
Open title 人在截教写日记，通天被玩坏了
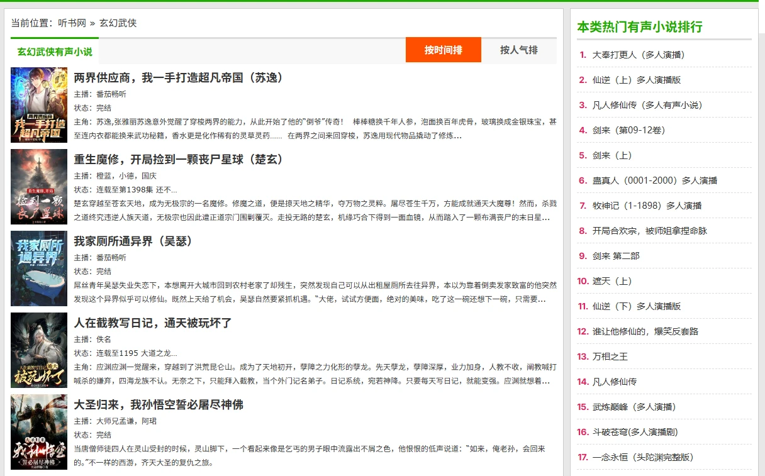coord(153,323)
